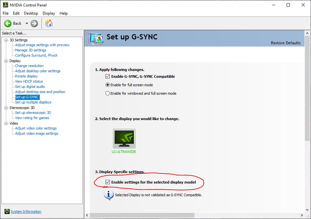Click Restore Defaults
311x219 pixels.
point(286,43)
